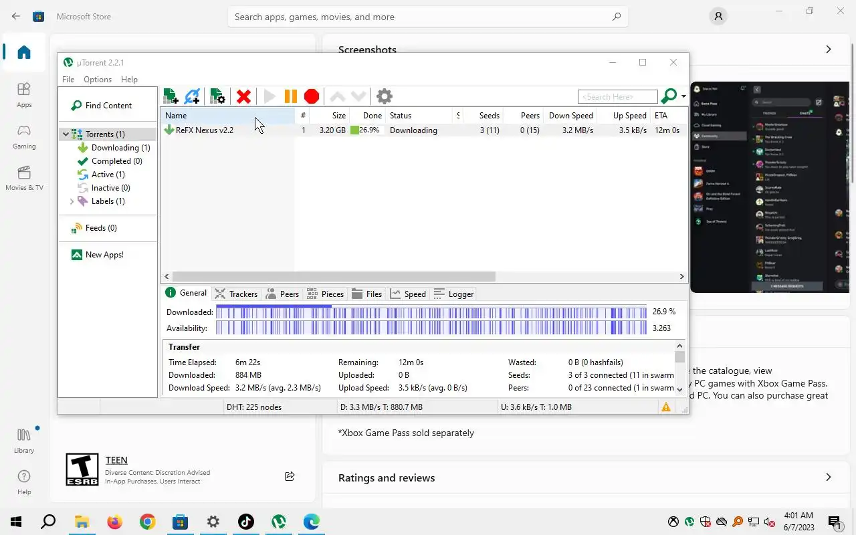Click the warning triangle status bar icon
Viewport: 856px width, 535px height.
[666, 407]
